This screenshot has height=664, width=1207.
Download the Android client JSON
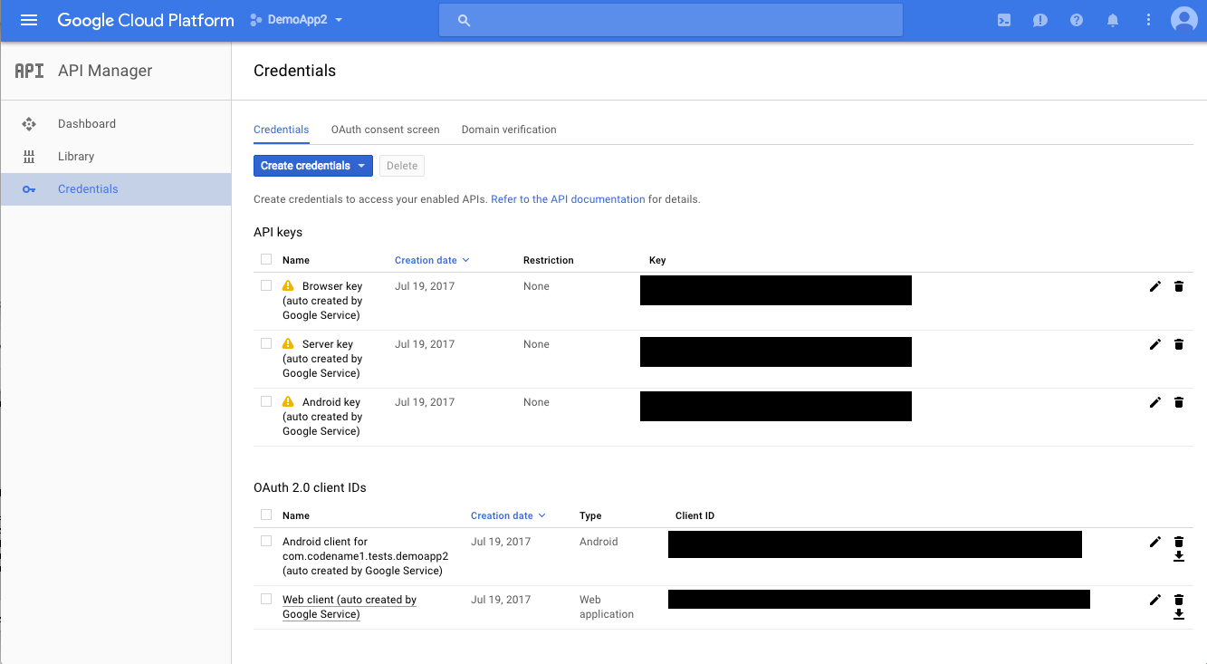tap(1178, 556)
